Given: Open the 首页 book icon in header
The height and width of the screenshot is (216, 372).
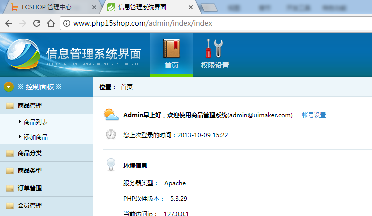Looking at the screenshot, I should click(171, 49).
